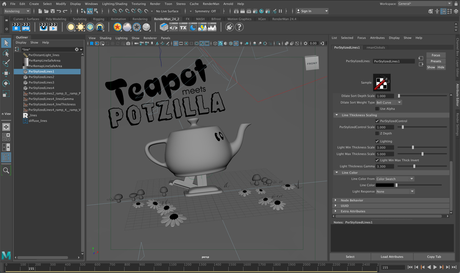Click the magnifying glass icon in the sidebar
This screenshot has width=460, height=273.
point(6,170)
